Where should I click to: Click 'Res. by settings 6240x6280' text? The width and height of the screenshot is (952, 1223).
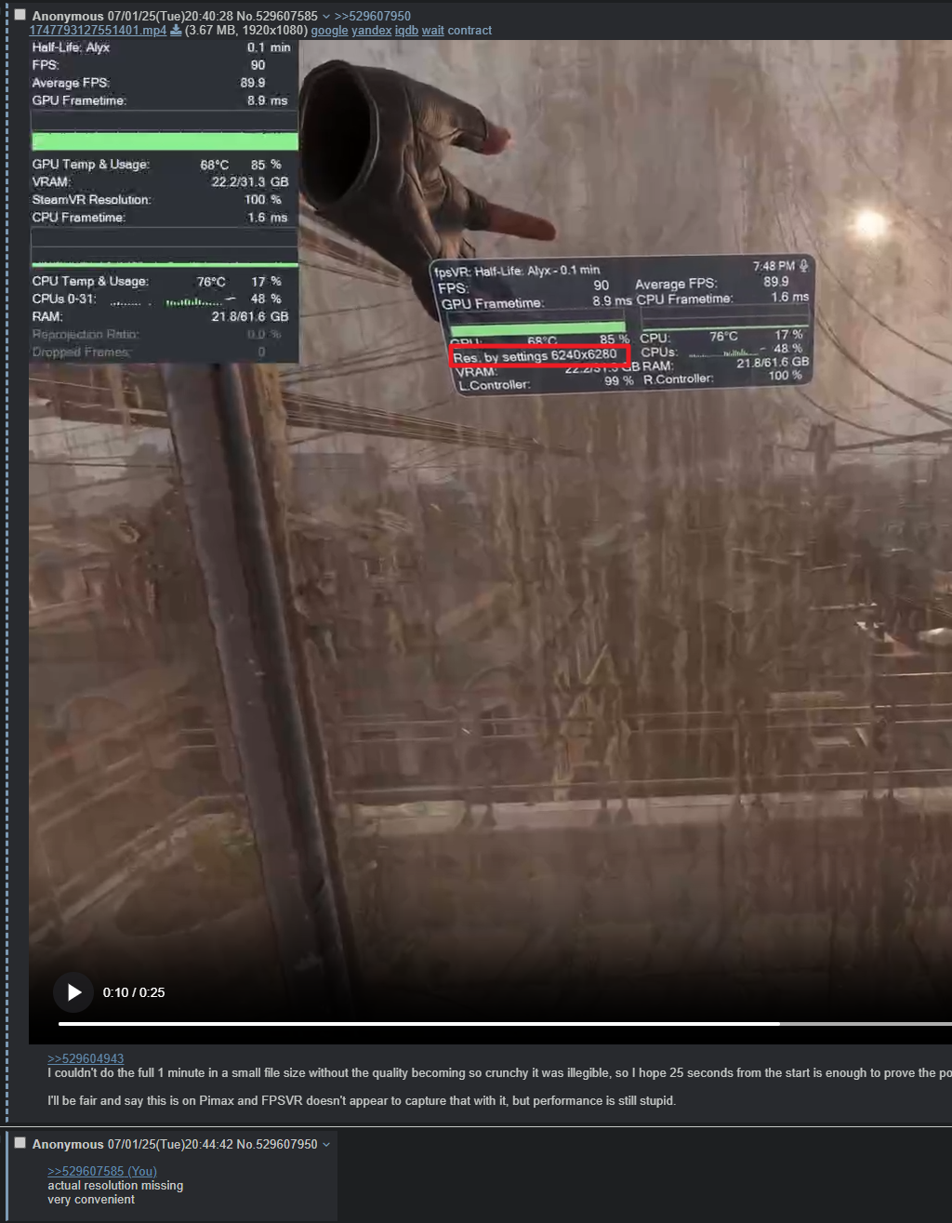tap(535, 356)
